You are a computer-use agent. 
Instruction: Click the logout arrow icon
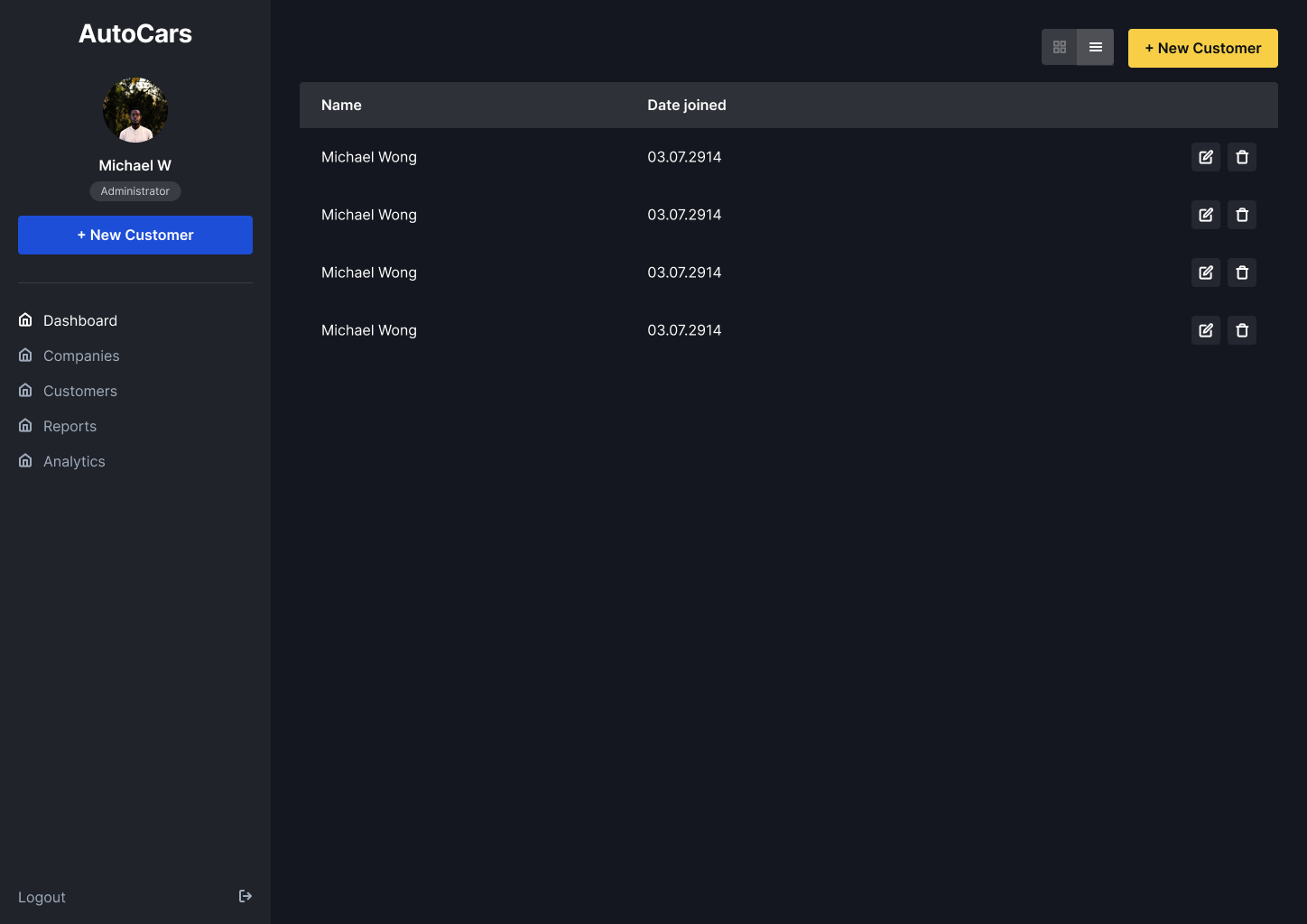pos(245,896)
